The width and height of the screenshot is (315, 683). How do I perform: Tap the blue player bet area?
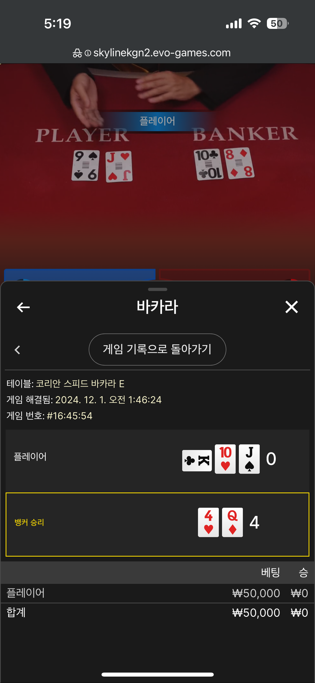80,275
